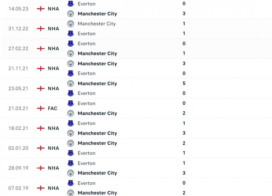Click the NHA label for 27.02.22 match

pyautogui.click(x=53, y=49)
